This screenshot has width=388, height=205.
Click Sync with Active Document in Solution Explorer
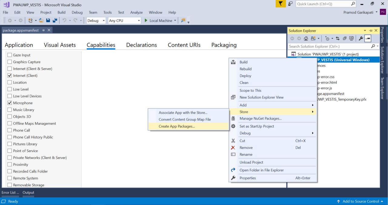(338, 38)
